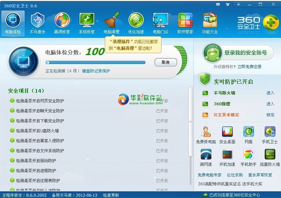Open the 系统修复 tool
The image size is (281, 198).
pyautogui.click(x=87, y=24)
